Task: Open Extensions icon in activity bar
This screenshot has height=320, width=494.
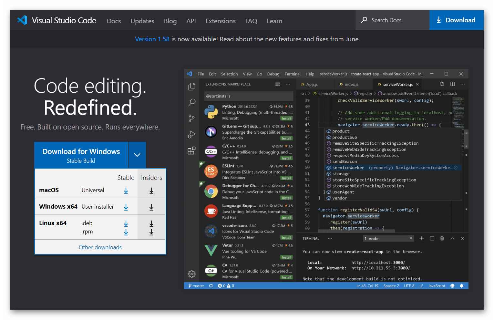Action: point(191,150)
